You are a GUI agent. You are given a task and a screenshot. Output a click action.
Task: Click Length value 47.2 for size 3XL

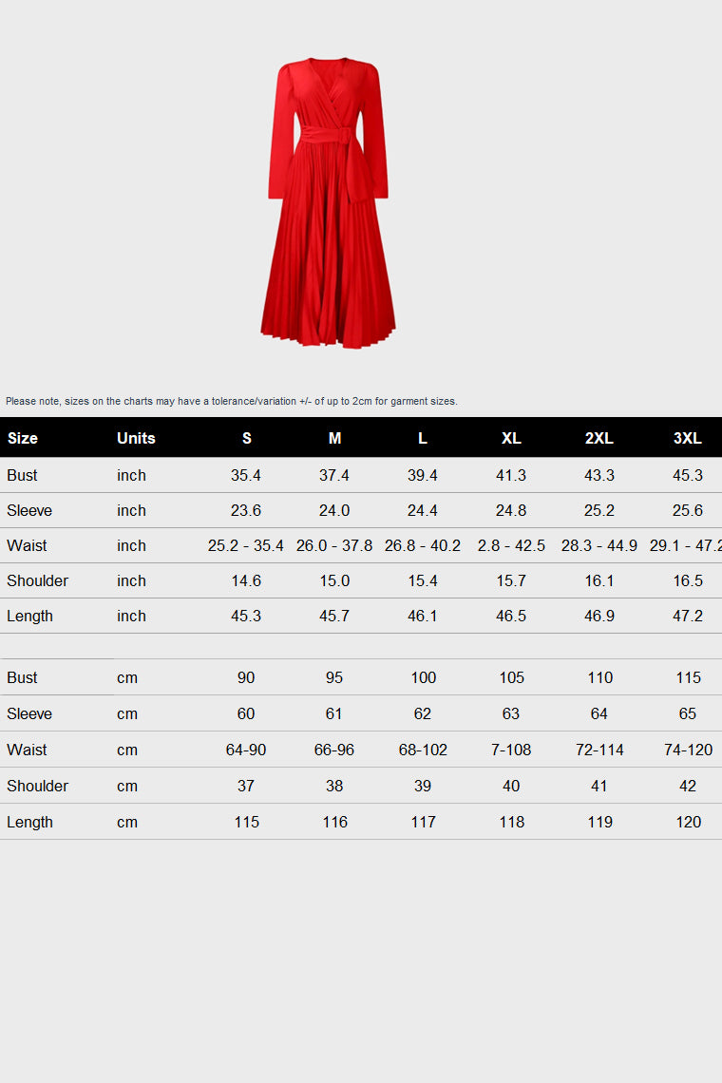tap(688, 617)
